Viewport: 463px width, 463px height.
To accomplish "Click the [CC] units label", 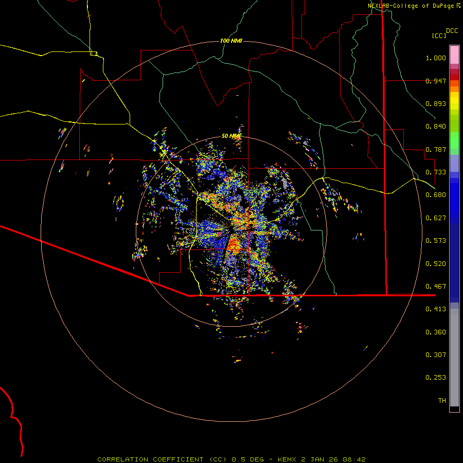I will pyautogui.click(x=439, y=35).
